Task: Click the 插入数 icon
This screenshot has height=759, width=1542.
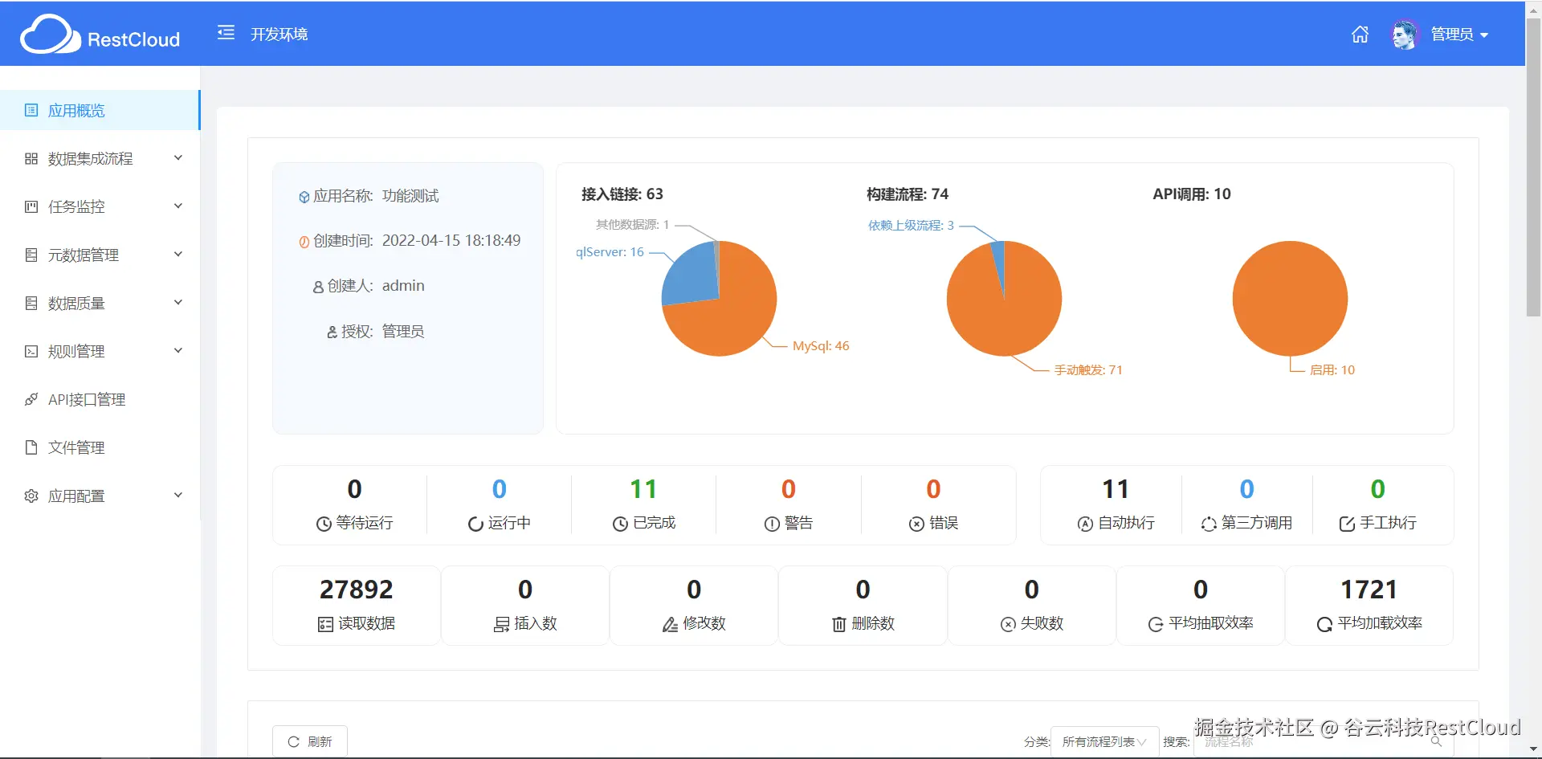Action: (501, 624)
